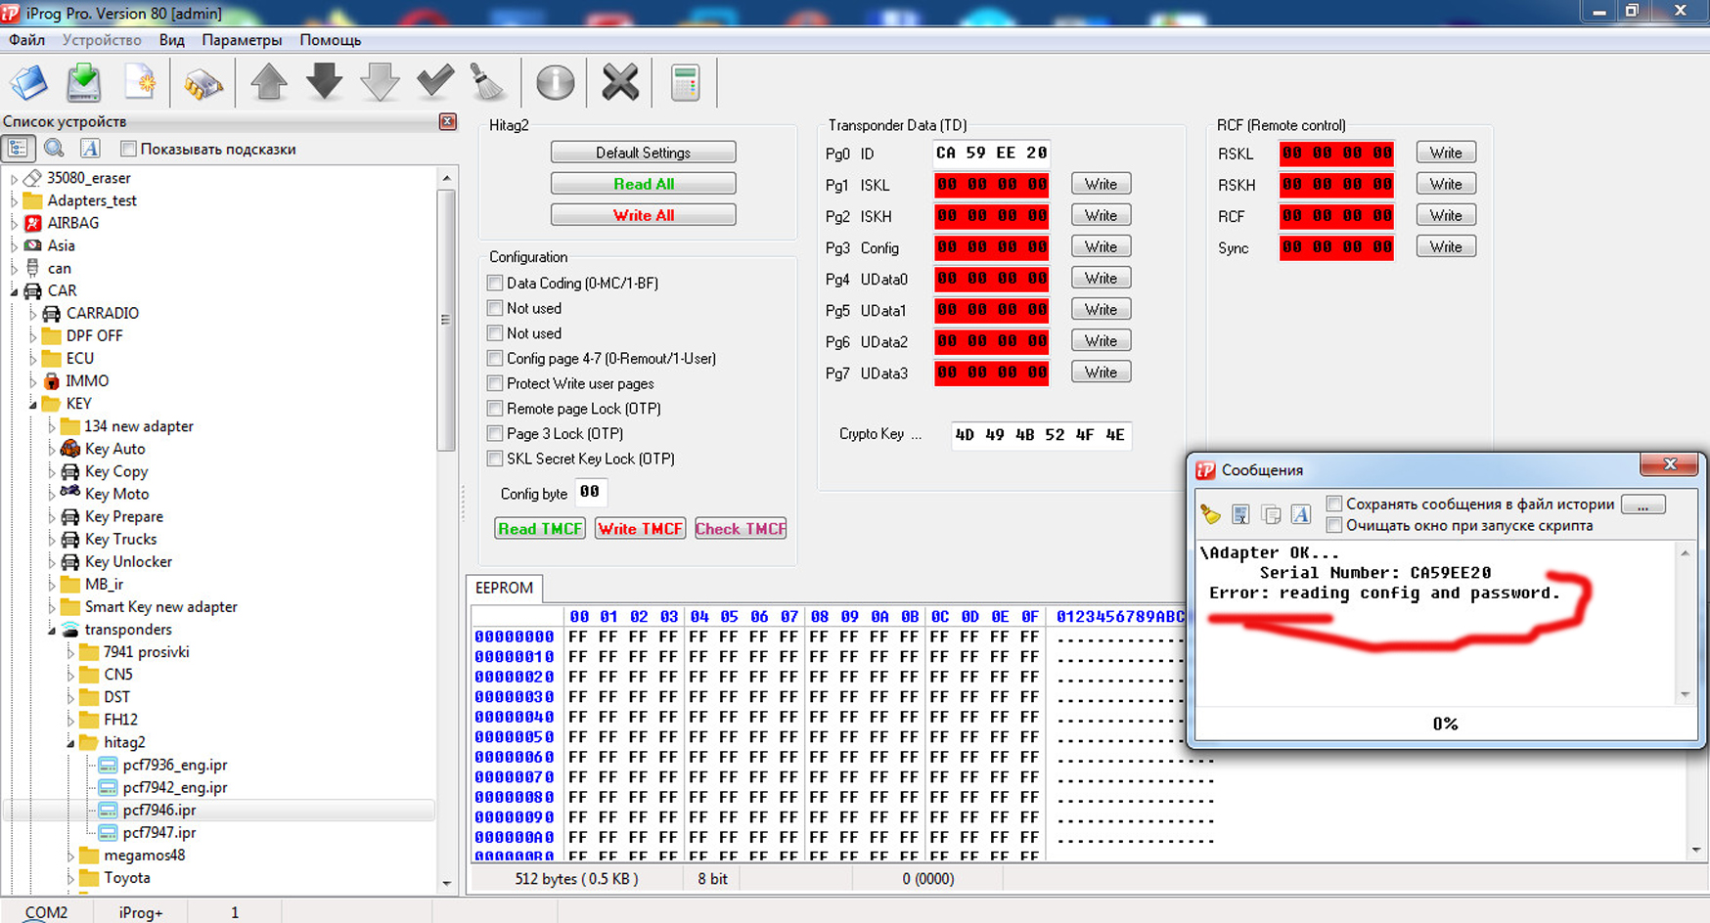Click the chip device icon in toolbar
Screen dimensions: 1710x923
[x=203, y=84]
